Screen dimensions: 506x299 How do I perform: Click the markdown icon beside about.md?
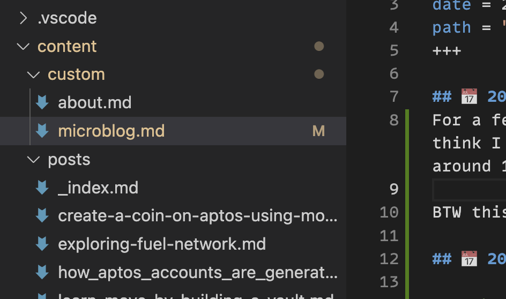click(42, 102)
